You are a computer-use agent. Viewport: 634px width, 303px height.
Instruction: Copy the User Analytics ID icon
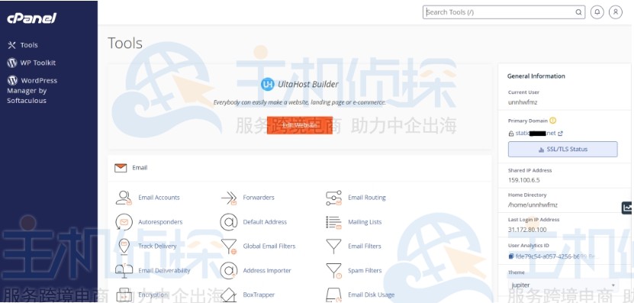511,256
